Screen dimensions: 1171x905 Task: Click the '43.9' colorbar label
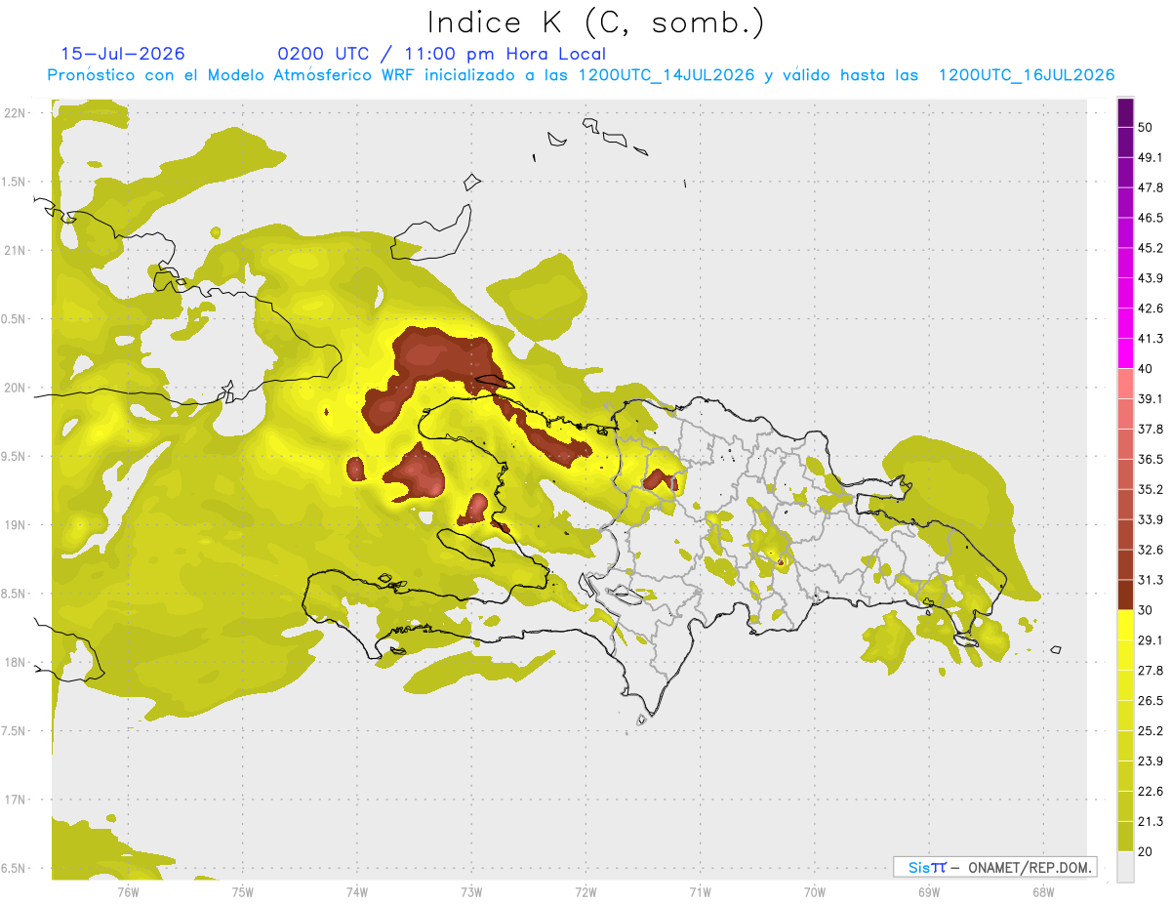tap(1151, 278)
